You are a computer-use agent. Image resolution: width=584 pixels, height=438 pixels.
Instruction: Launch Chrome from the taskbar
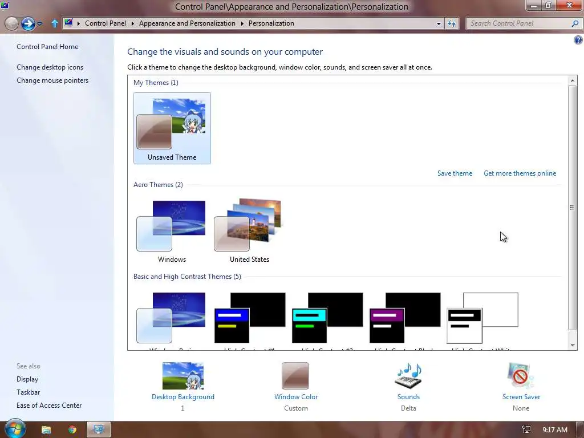tap(72, 430)
